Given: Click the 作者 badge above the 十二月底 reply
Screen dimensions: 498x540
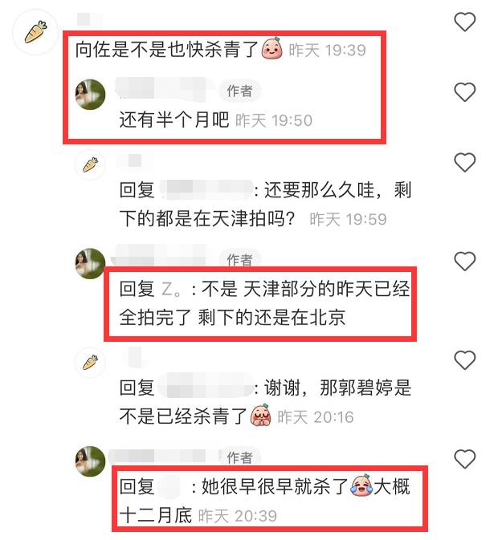Looking at the screenshot, I should coord(240,457).
